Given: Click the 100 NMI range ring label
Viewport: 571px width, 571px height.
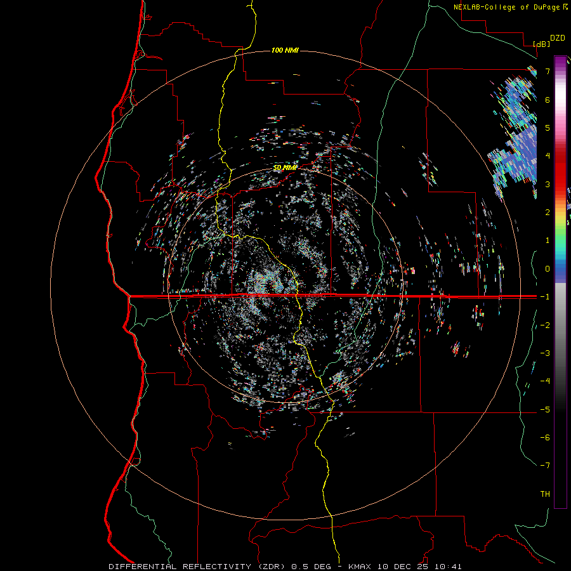Looking at the screenshot, I should [x=285, y=50].
